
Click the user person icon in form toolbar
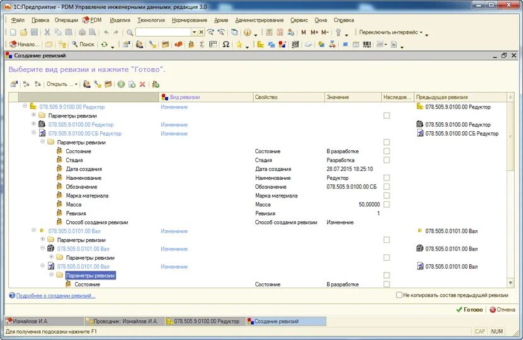(x=87, y=84)
